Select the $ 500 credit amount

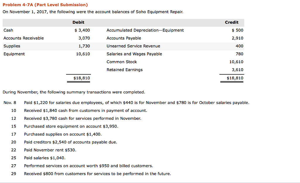[237, 30]
